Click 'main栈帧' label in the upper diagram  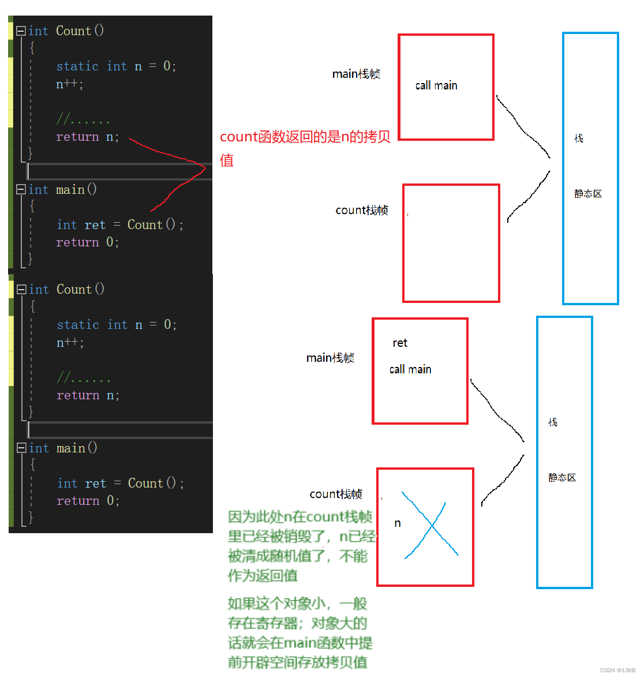[x=356, y=74]
